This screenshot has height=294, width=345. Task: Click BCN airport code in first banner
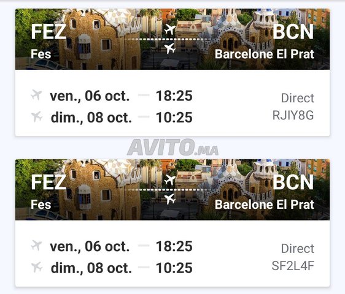(x=293, y=32)
